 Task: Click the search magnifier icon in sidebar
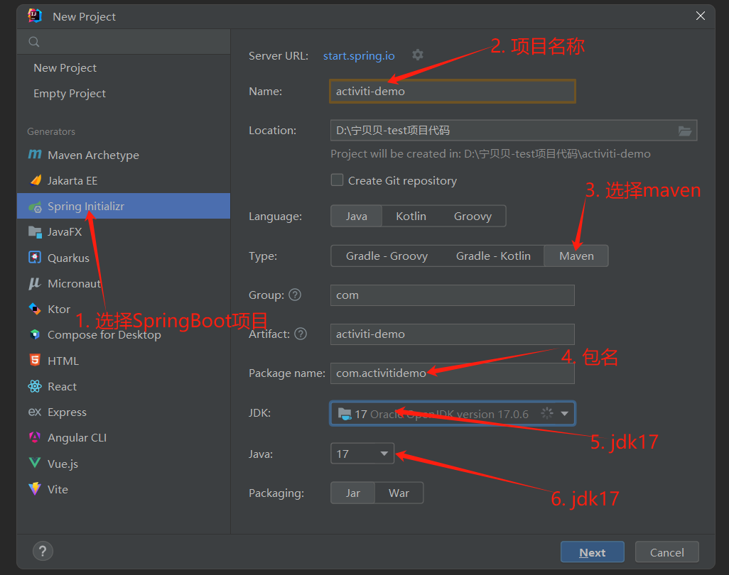(34, 42)
